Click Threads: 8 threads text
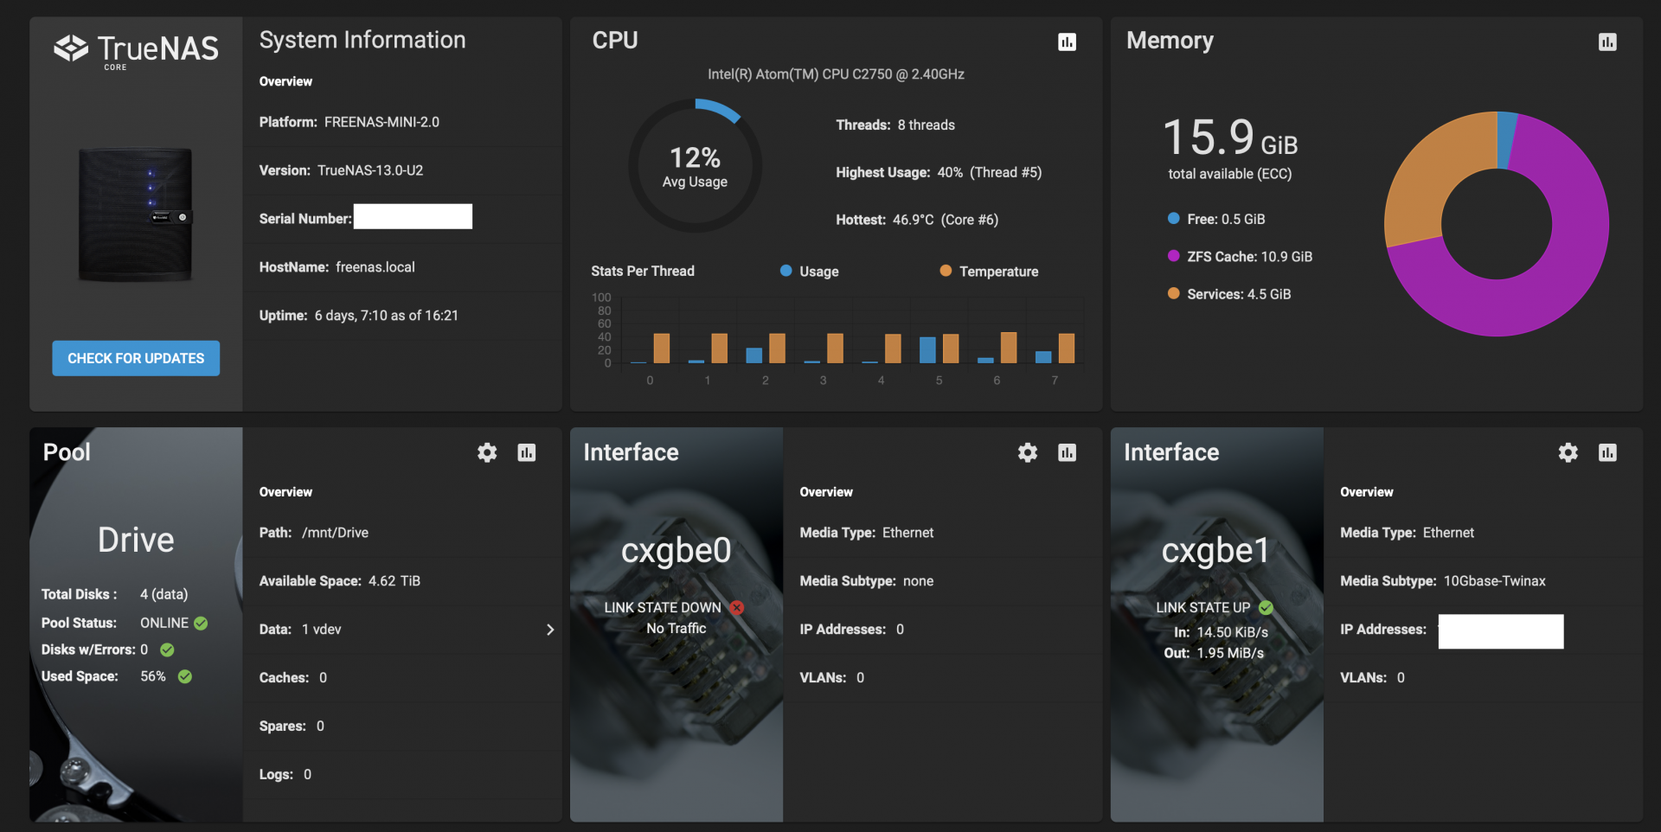 895,125
